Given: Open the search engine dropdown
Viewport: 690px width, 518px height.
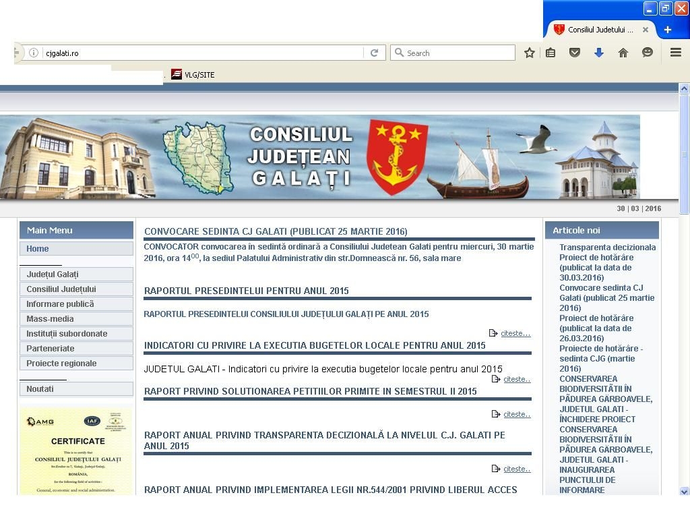Looking at the screenshot, I should (x=400, y=53).
